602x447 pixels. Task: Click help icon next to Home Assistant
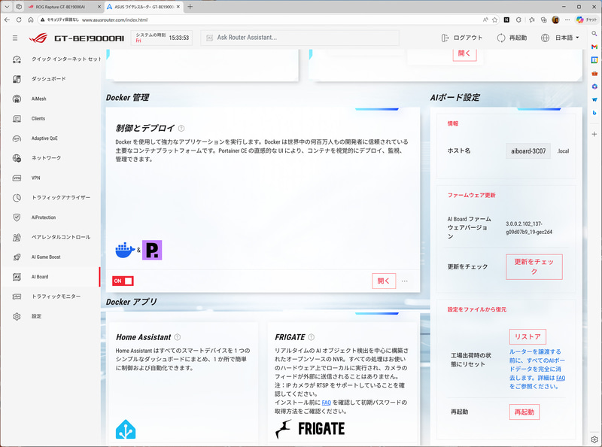178,337
